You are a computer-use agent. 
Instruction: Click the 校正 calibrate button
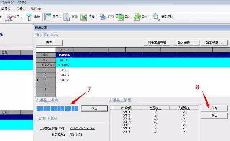tap(94, 108)
